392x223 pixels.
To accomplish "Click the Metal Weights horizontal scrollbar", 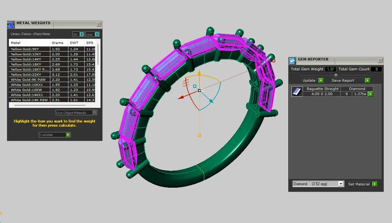I will click(x=50, y=105).
